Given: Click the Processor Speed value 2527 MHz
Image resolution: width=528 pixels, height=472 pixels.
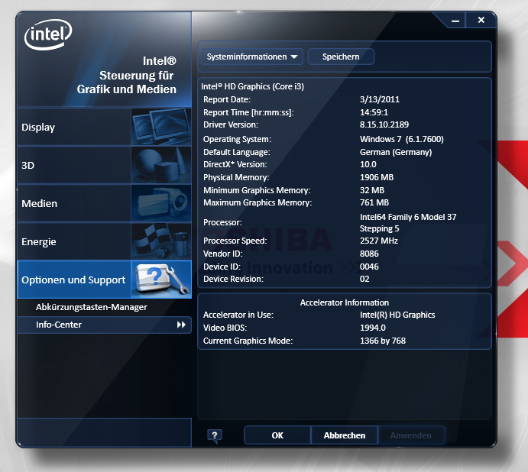Looking at the screenshot, I should click(379, 241).
